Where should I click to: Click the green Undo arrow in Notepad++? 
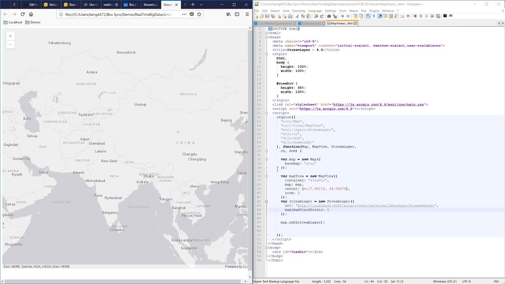316,16
